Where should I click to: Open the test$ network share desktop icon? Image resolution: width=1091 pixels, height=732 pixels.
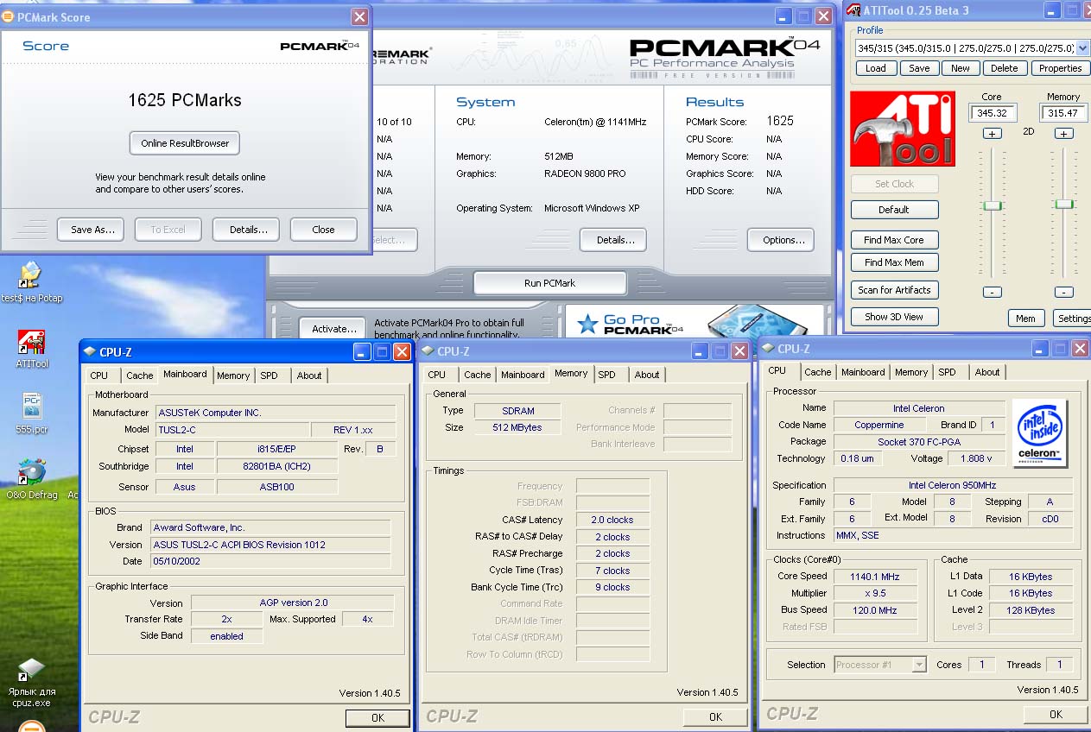pos(31,275)
